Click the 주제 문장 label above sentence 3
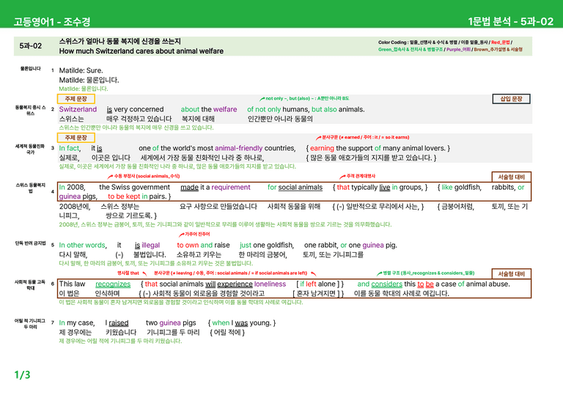 76,138
